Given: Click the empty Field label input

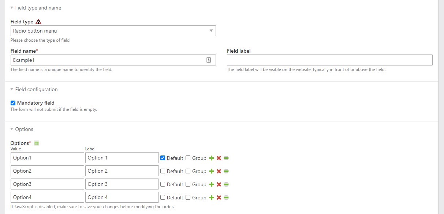Looking at the screenshot, I should [x=330, y=60].
